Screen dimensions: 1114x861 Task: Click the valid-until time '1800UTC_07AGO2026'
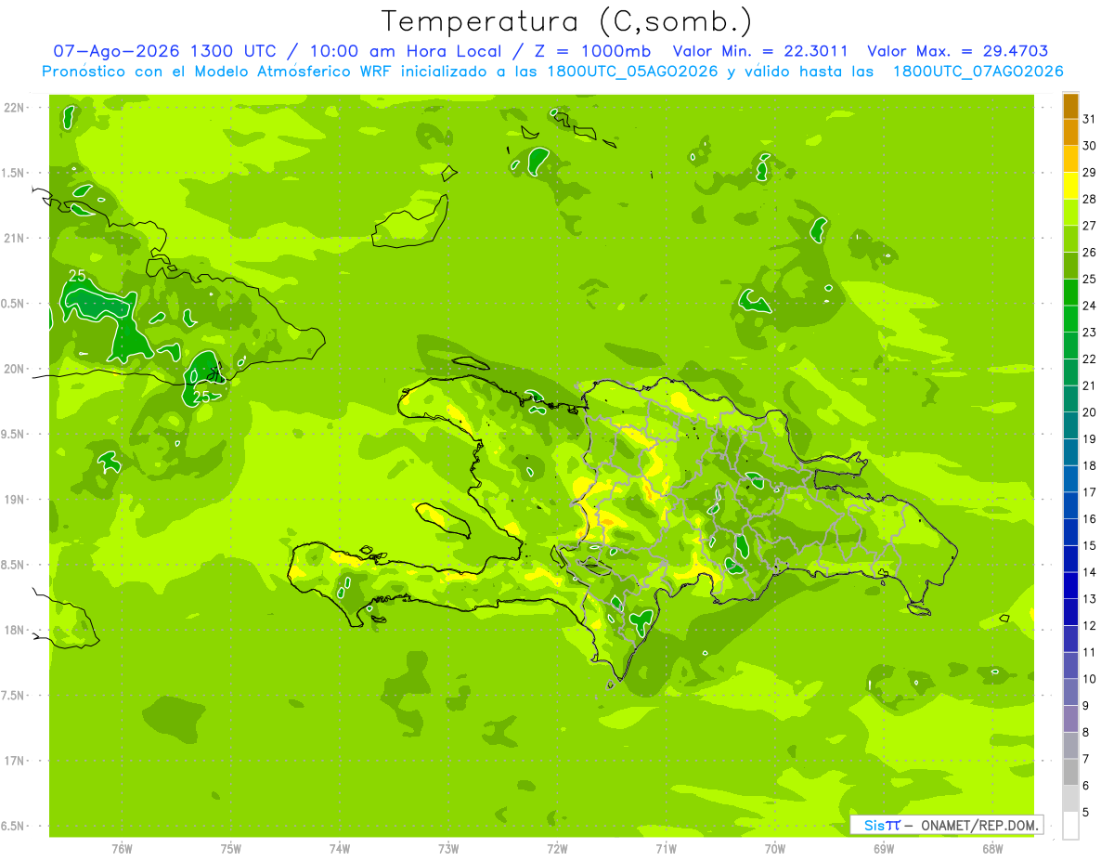pyautogui.click(x=978, y=72)
